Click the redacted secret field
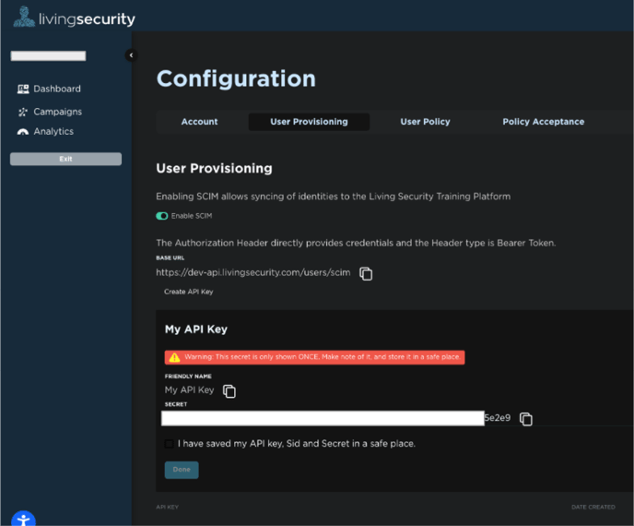Viewport: 634px width, 526px height. [x=323, y=418]
